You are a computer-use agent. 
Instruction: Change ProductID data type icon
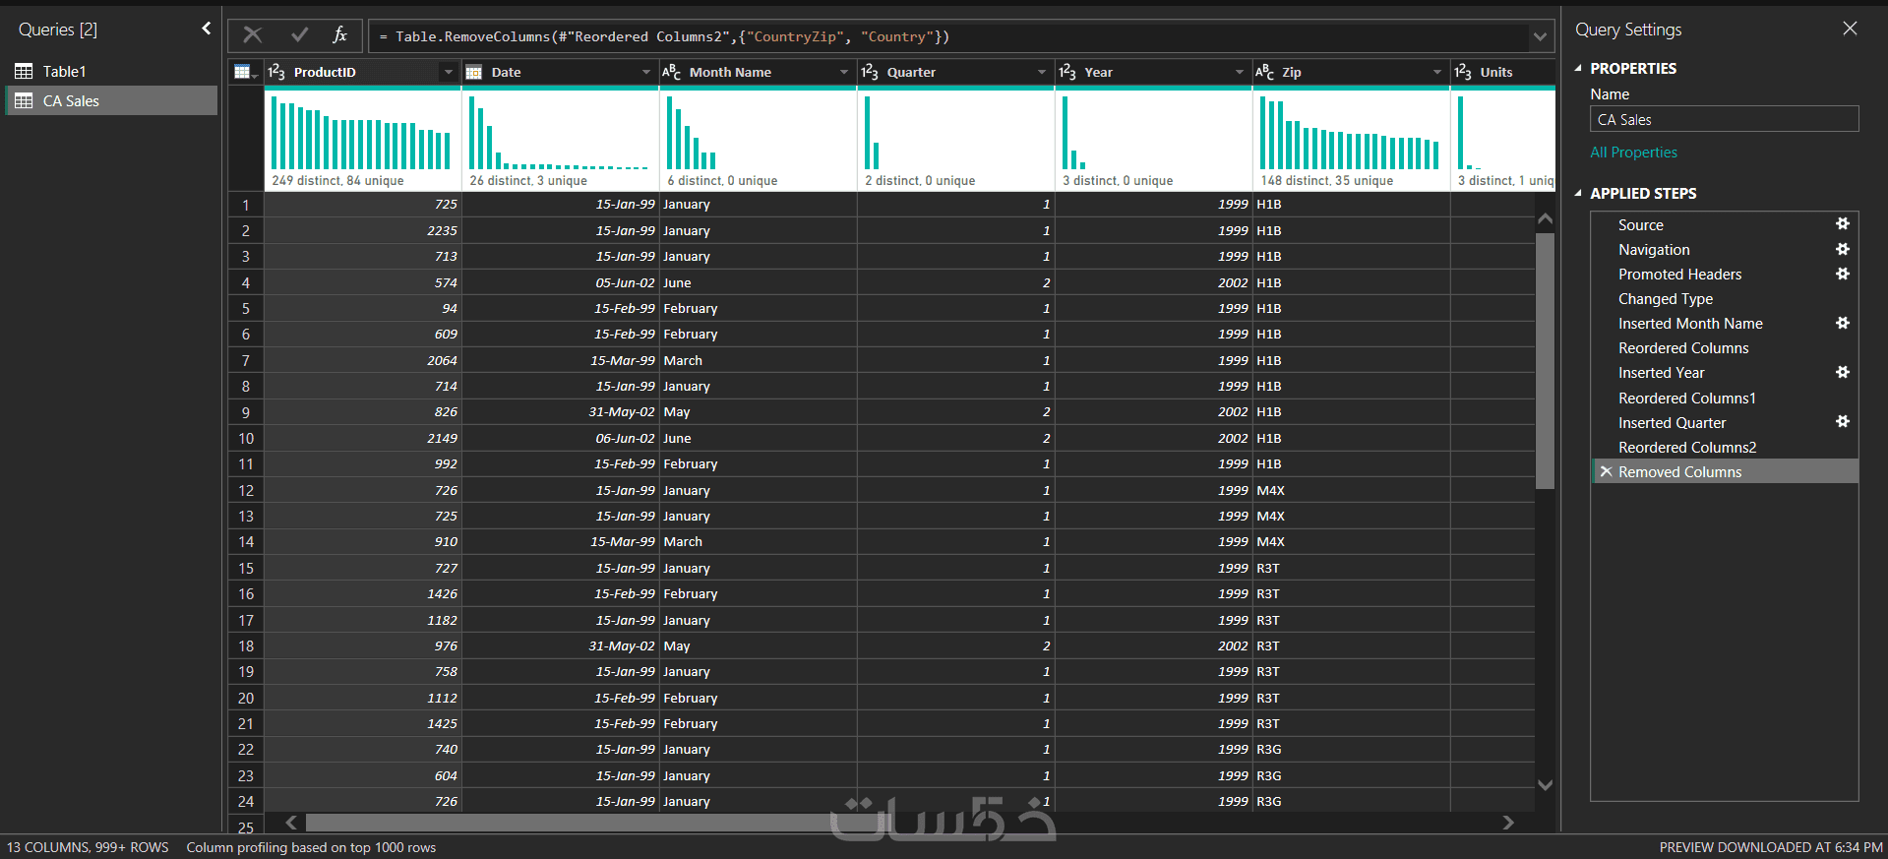(277, 72)
